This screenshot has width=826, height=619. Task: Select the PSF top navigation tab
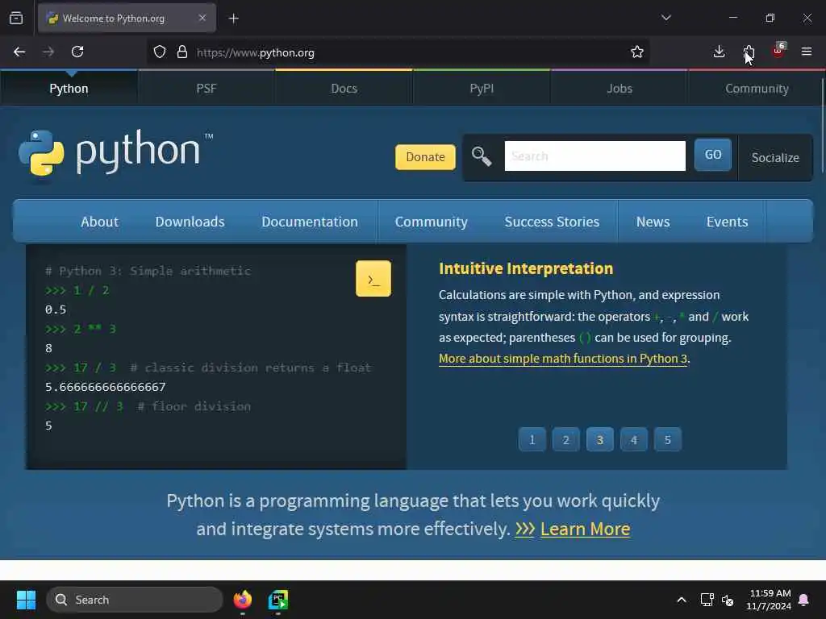[206, 89]
